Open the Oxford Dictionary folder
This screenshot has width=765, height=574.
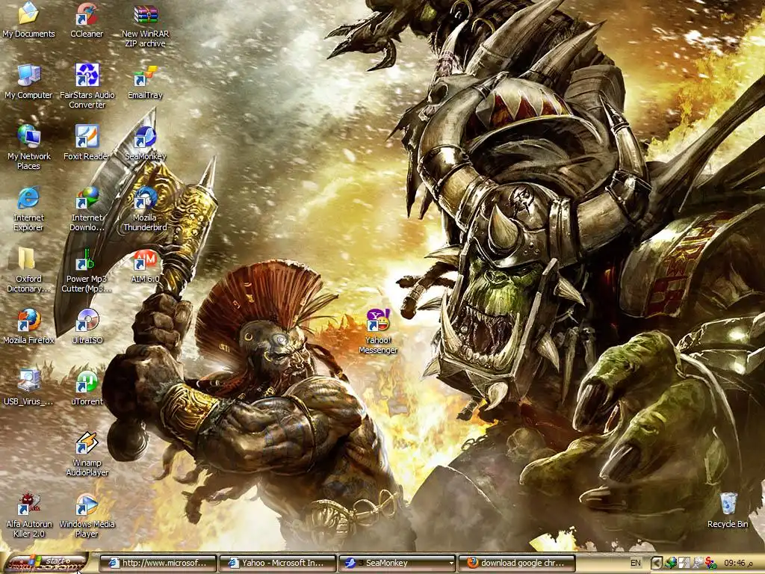(x=29, y=270)
